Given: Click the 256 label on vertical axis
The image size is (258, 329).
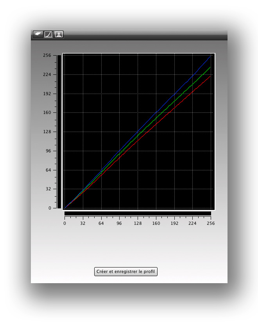Looking at the screenshot, I should pos(47,55).
